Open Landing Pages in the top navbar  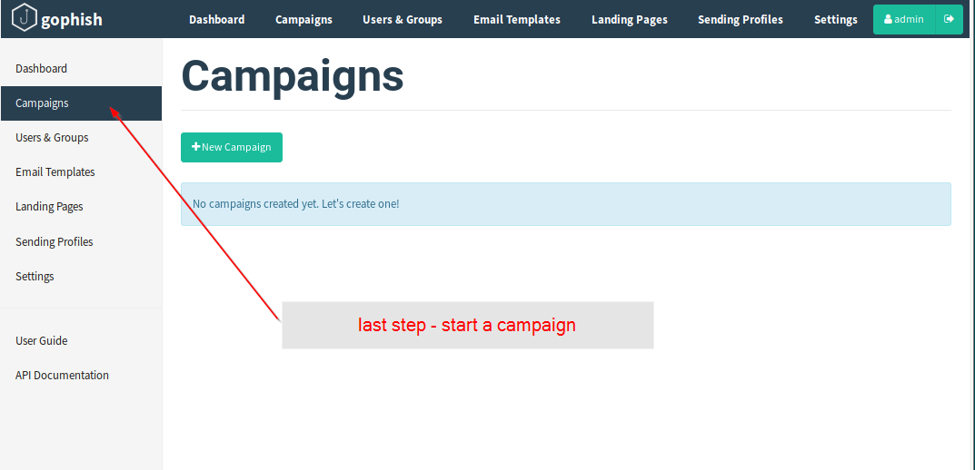[630, 19]
